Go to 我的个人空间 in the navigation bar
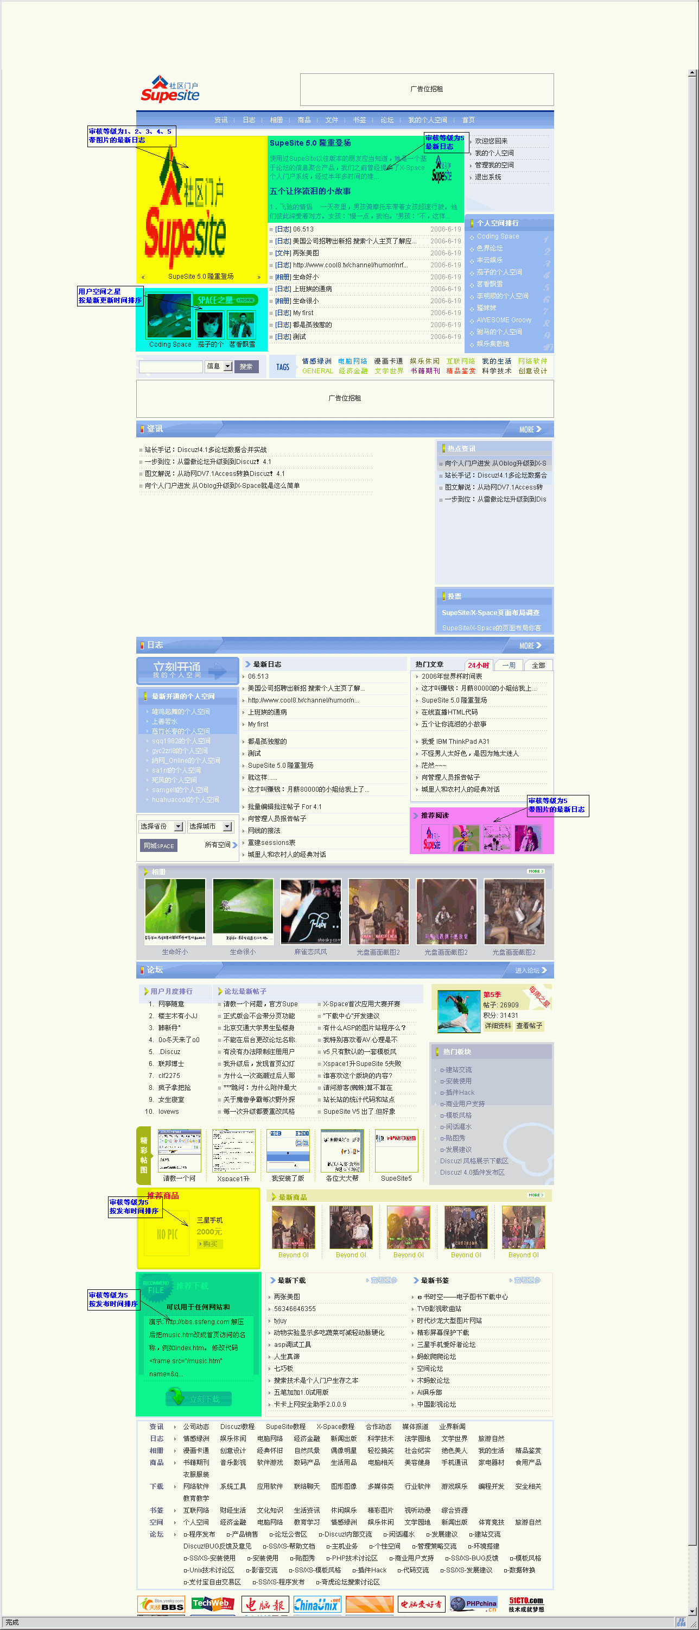 point(427,120)
